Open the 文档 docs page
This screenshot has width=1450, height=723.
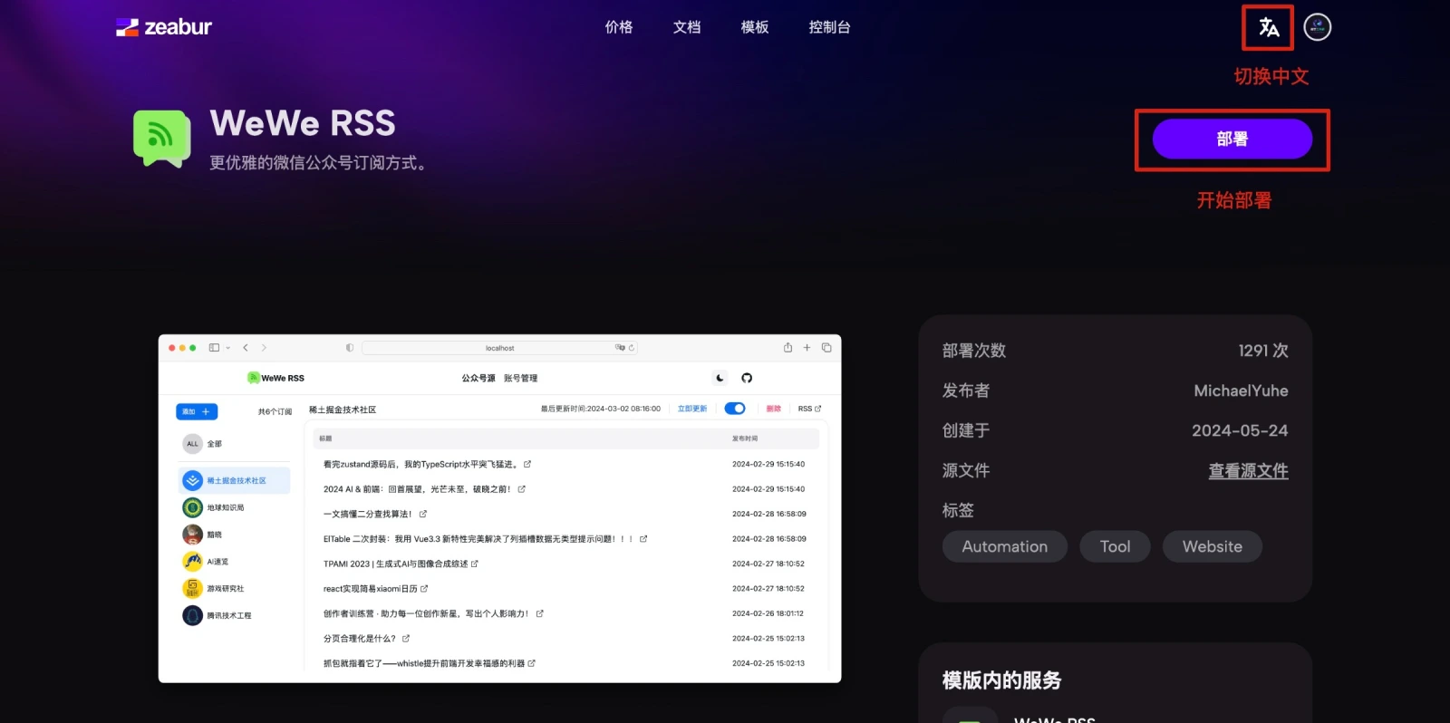[x=687, y=27]
